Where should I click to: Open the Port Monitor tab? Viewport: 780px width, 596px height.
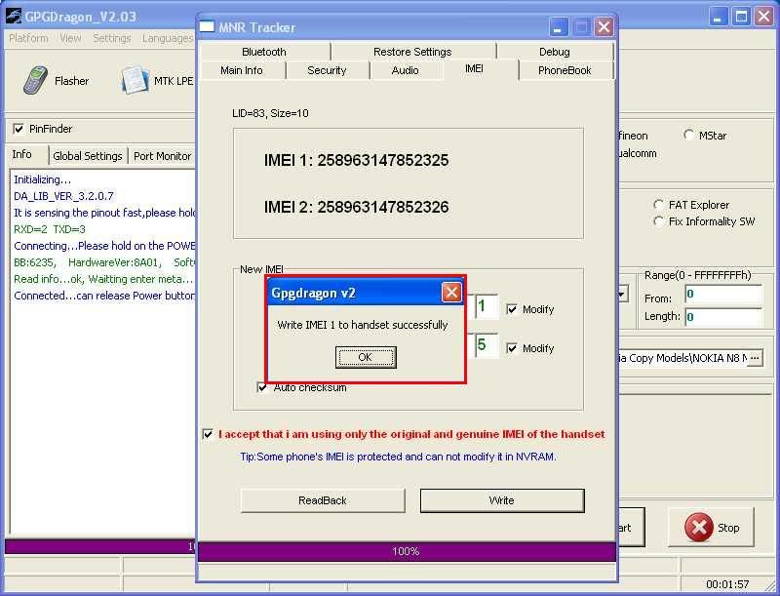(x=162, y=156)
